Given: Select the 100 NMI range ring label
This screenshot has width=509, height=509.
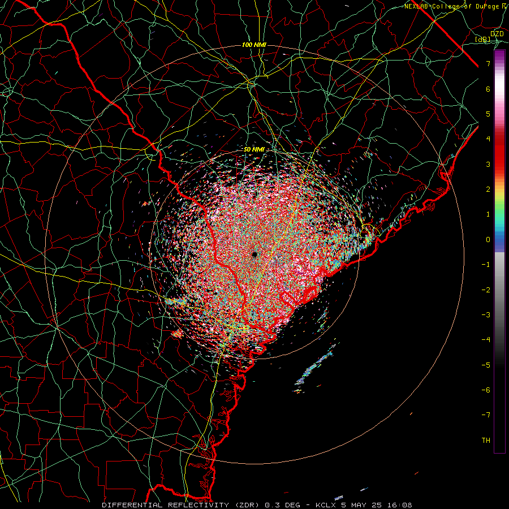Looking at the screenshot, I should click(x=254, y=45).
